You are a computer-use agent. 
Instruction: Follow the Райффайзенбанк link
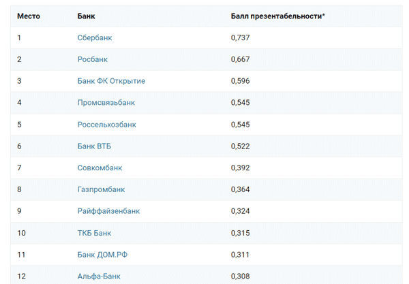[x=109, y=211]
